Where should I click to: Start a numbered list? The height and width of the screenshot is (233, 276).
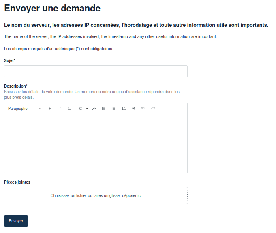[x=113, y=109]
